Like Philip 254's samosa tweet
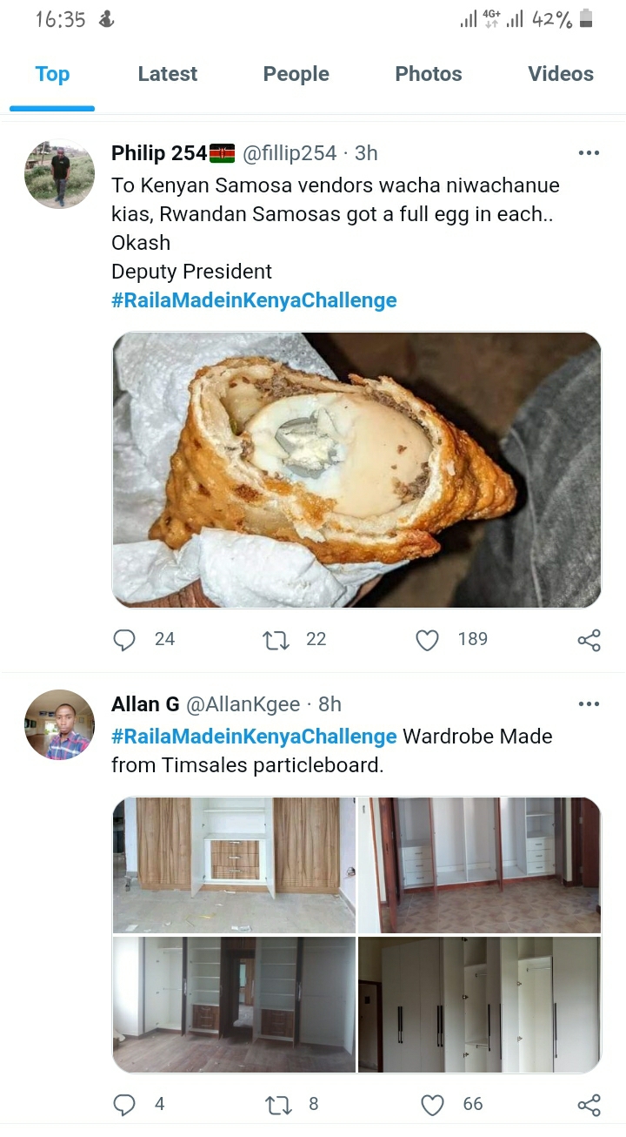This screenshot has width=626, height=1137. (x=427, y=640)
